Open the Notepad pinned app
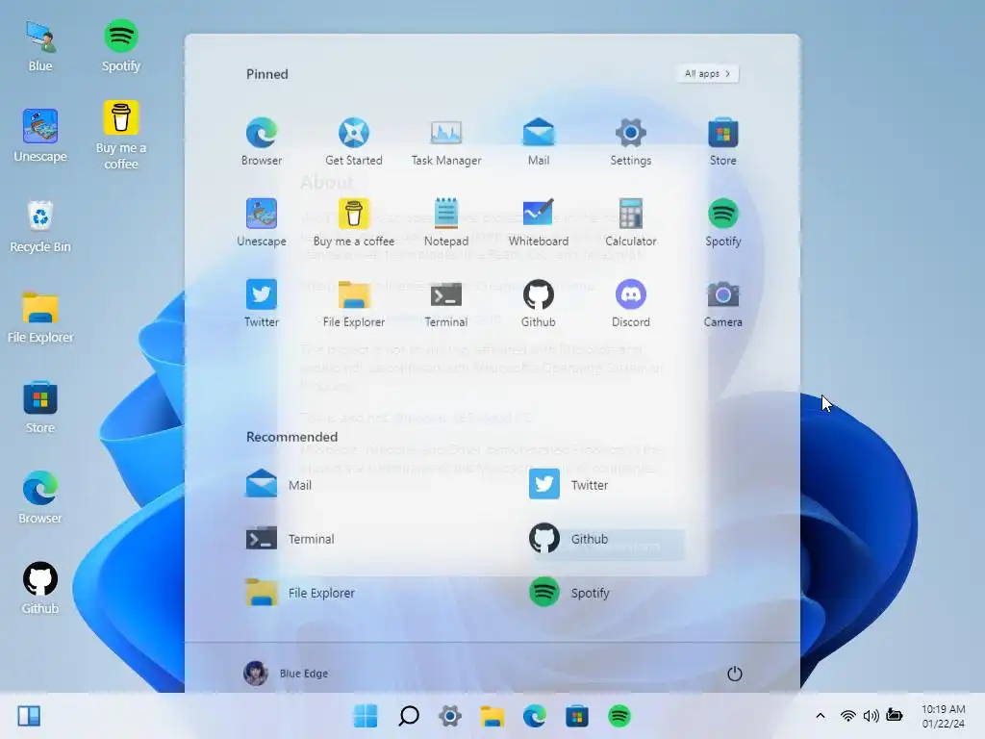Viewport: 985px width, 739px height. 446,222
